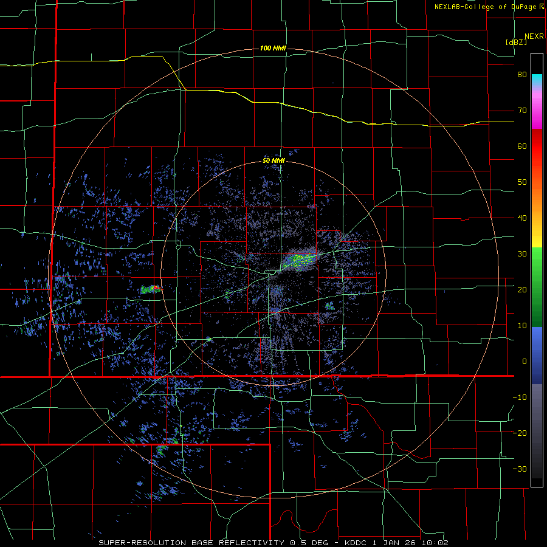
Task: Click the 20 value on the color scale
Action: click(x=522, y=290)
